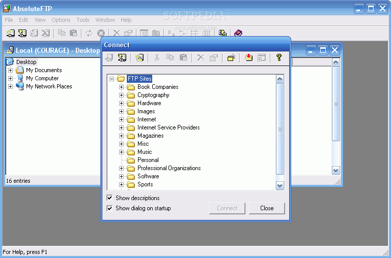Viewport: 391px width, 258px height.
Task: Select the Sports folder label
Action: (145, 184)
